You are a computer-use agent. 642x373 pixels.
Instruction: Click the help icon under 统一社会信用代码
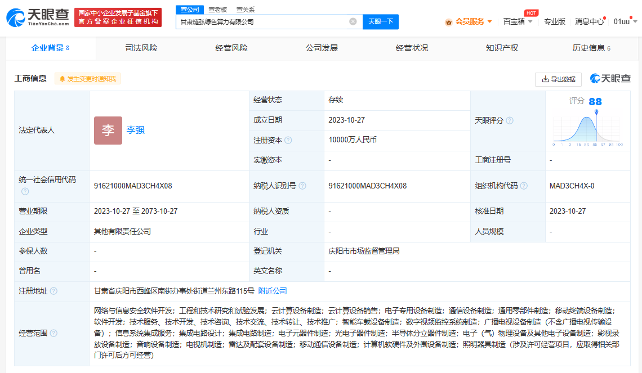(x=25, y=191)
